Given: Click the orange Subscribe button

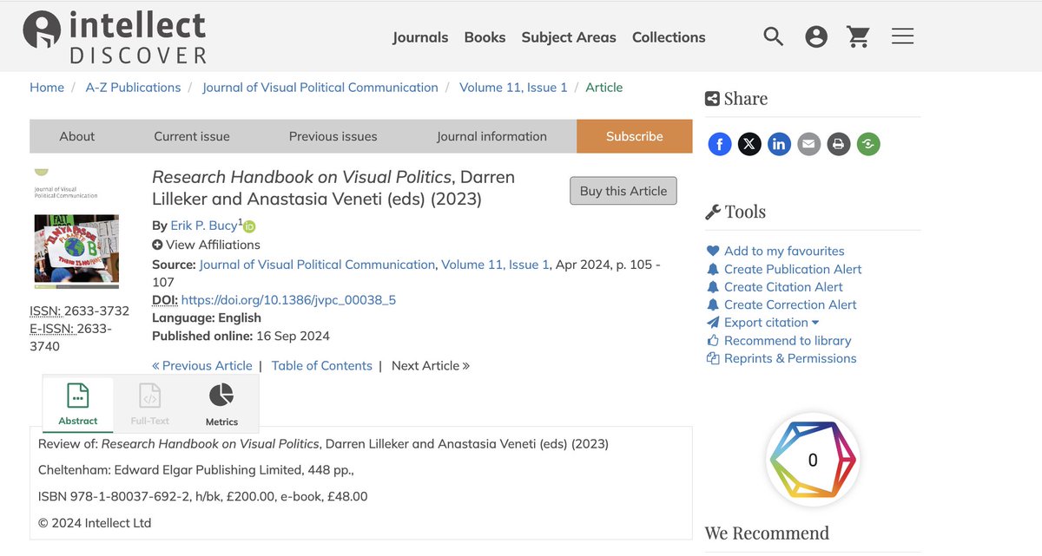Looking at the screenshot, I should (635, 136).
